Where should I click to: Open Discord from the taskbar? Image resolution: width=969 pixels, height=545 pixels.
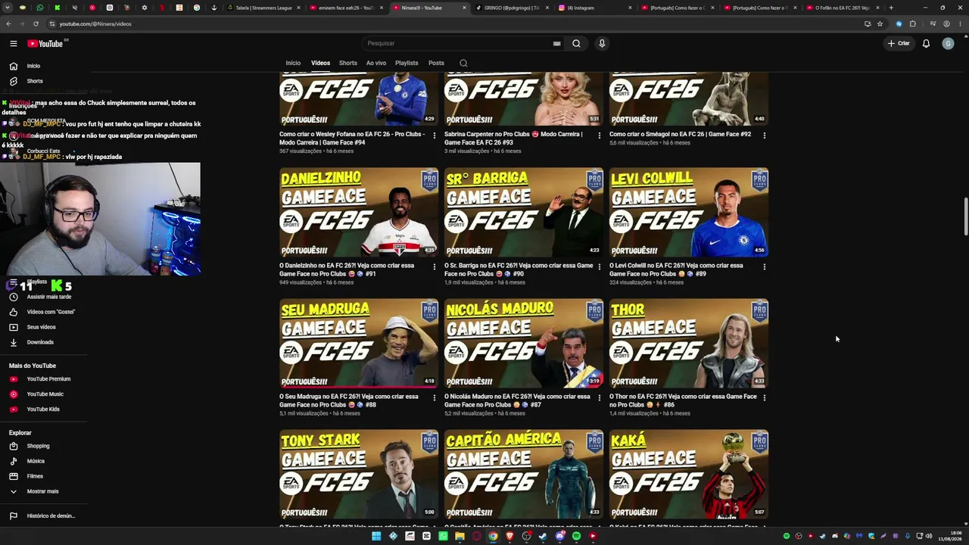559,536
